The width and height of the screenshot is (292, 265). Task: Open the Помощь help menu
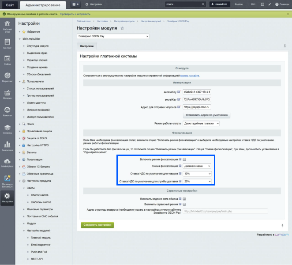pos(282,4)
